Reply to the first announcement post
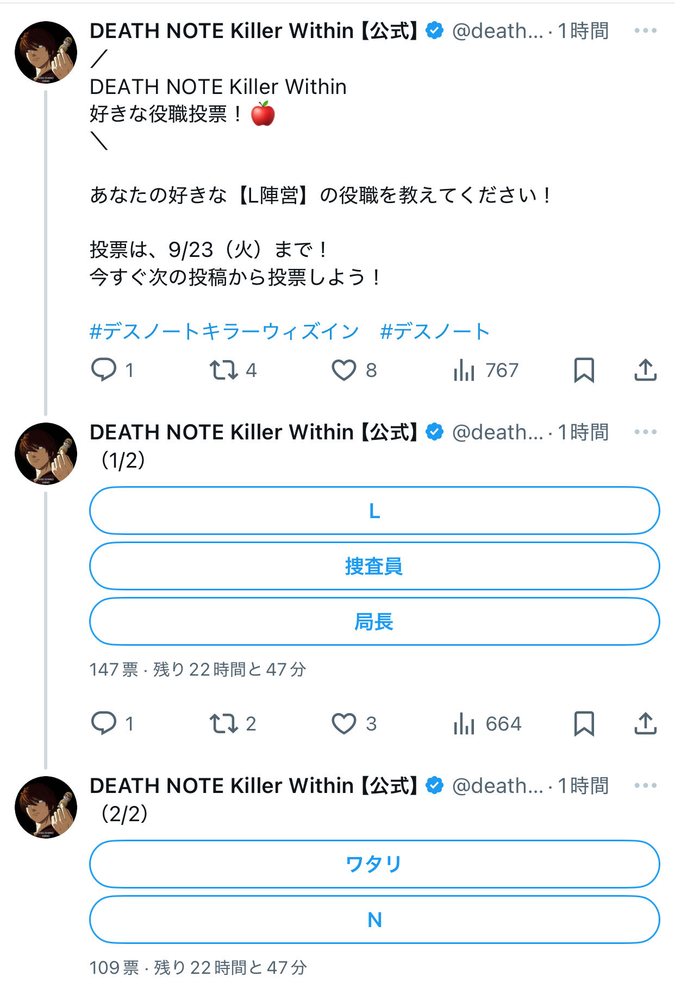The image size is (675, 995). click(x=104, y=370)
